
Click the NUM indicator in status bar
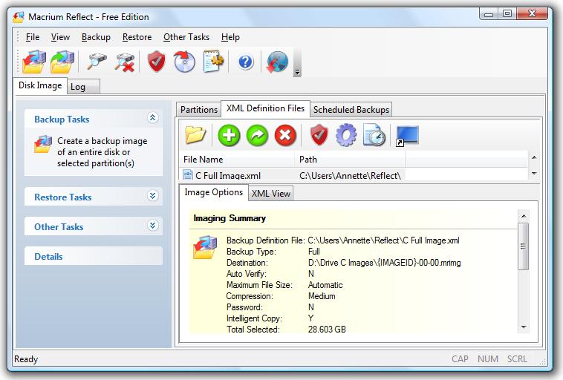[x=487, y=359]
